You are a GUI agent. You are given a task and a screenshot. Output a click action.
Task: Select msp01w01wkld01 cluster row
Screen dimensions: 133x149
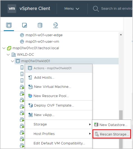point(66,61)
